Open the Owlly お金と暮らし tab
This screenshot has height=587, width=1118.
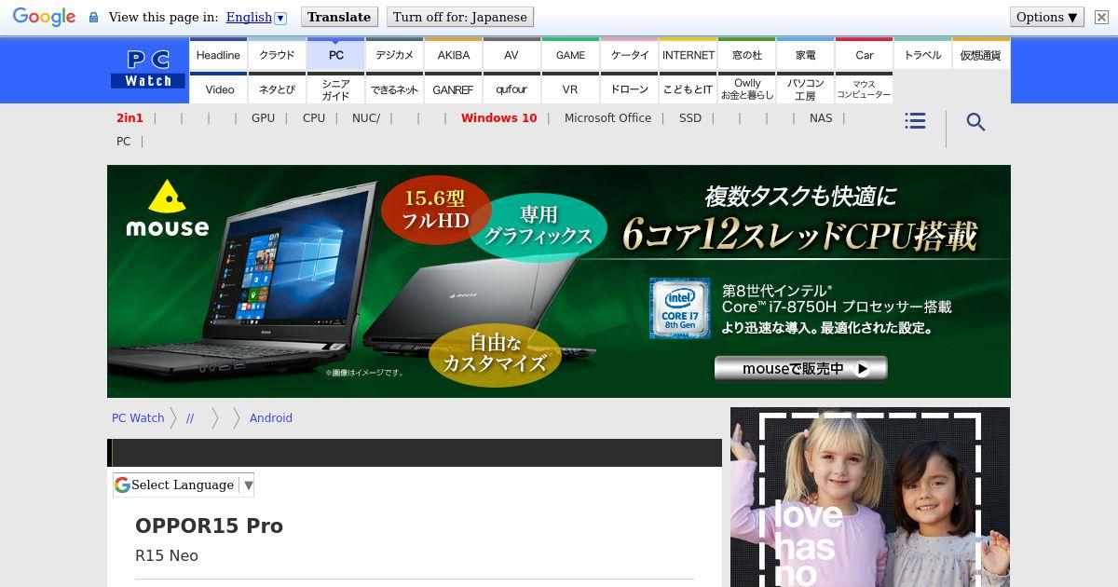coord(746,89)
